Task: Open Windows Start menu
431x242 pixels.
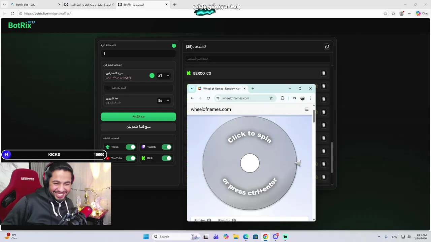Action: [x=146, y=237]
